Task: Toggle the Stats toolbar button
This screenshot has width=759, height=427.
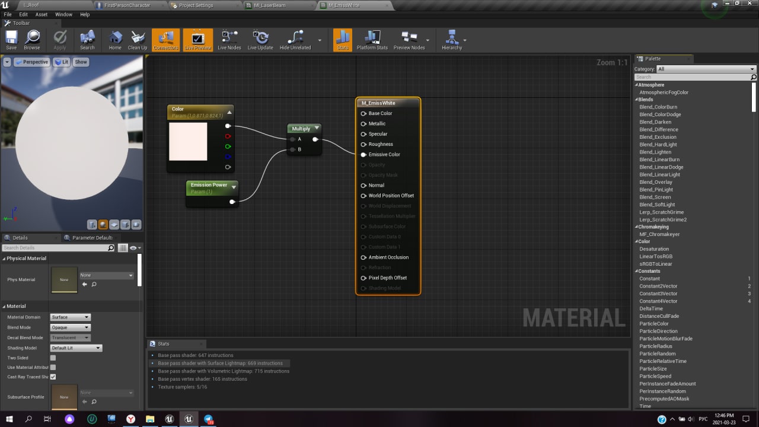Action: coord(342,40)
